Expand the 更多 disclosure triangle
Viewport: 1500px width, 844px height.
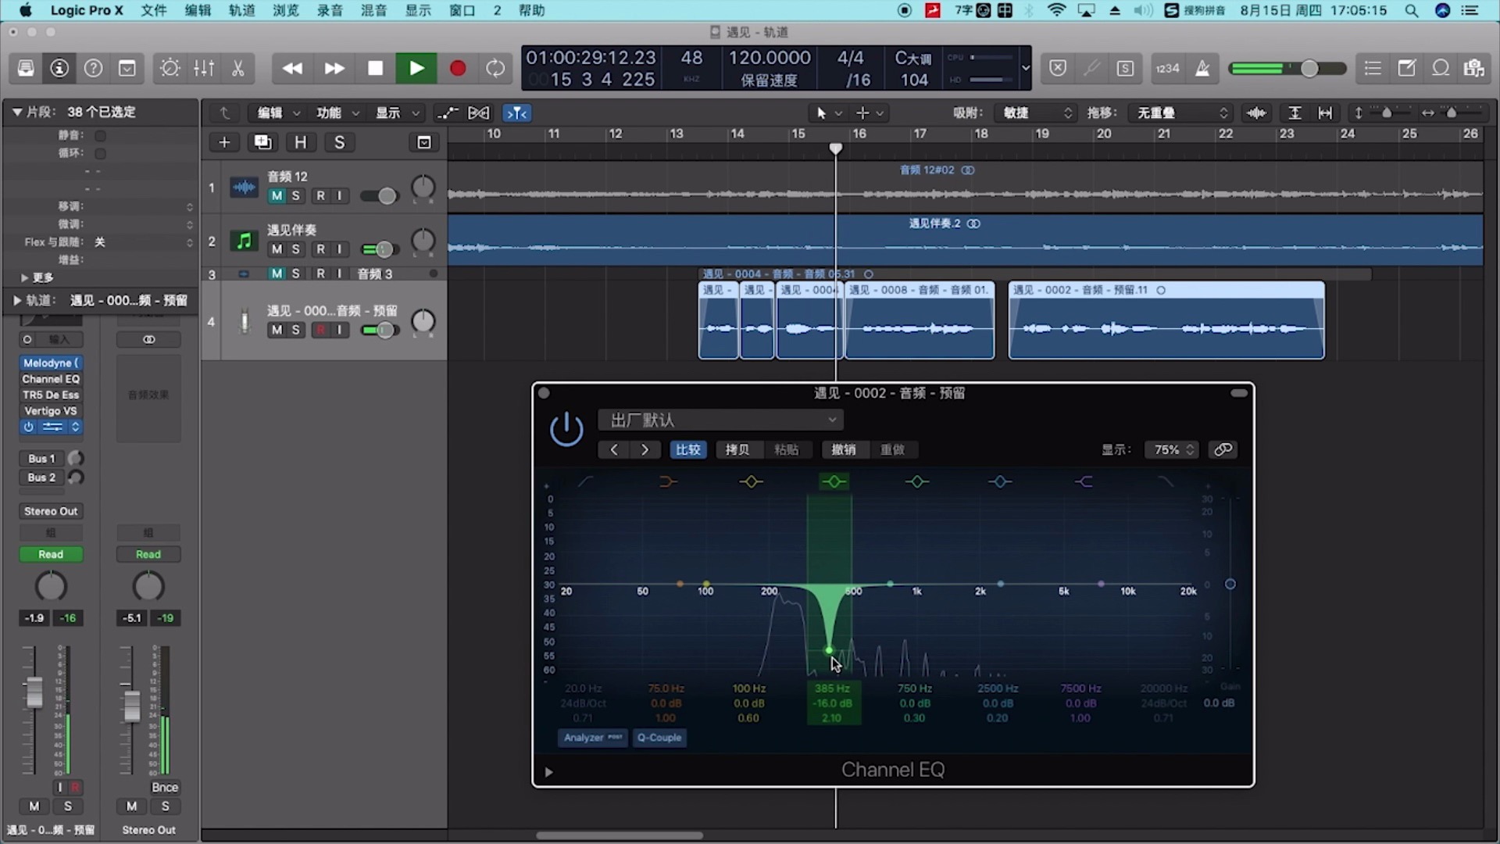24,278
